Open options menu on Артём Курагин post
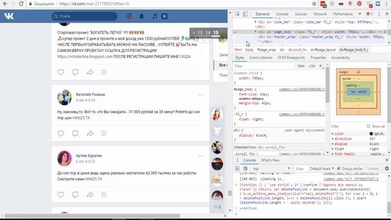This screenshot has height=220, width=391. (x=201, y=156)
